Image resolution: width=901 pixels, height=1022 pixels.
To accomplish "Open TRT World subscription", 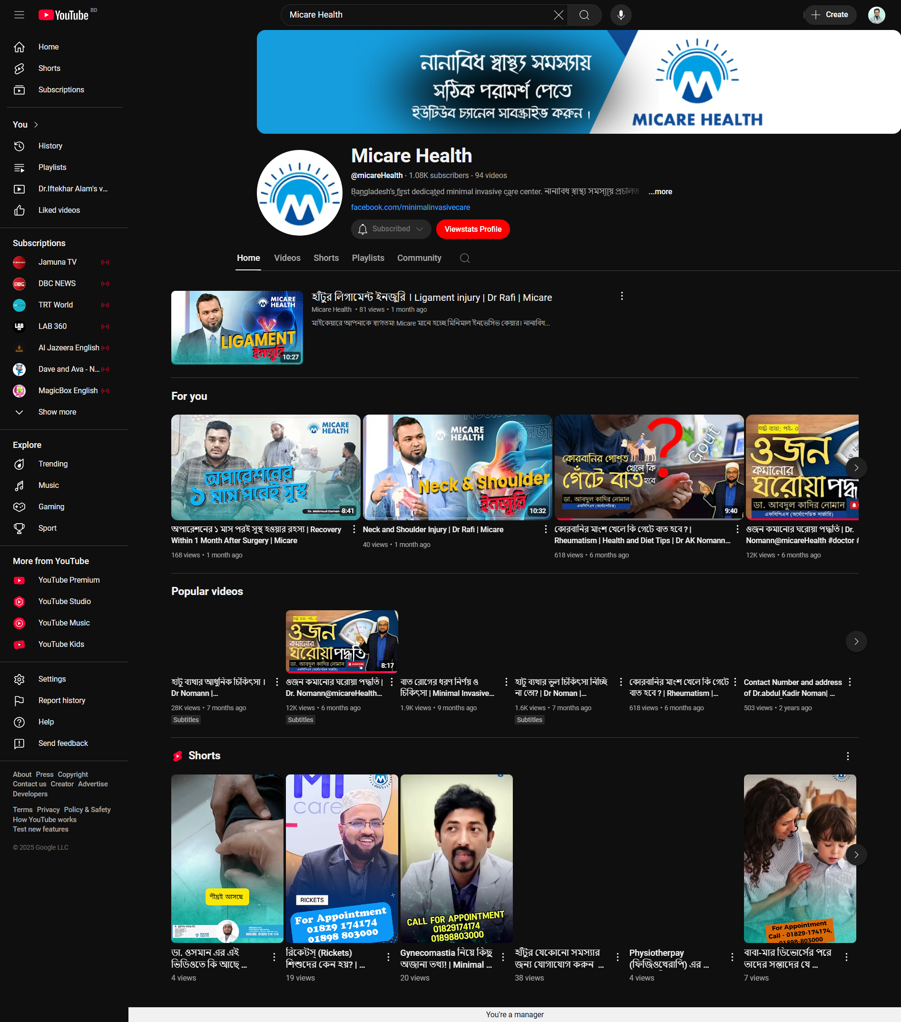I will point(64,306).
